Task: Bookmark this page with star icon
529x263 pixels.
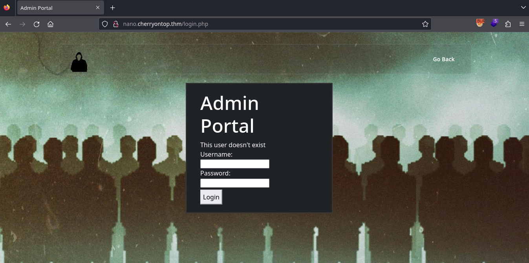Action: (425, 24)
